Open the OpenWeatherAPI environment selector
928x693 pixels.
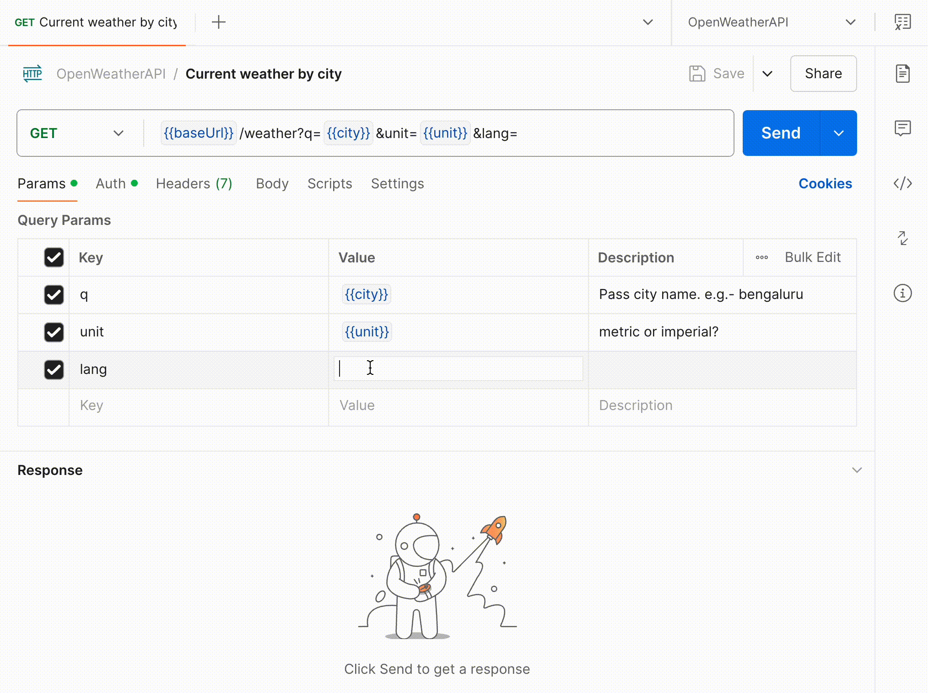tap(769, 21)
